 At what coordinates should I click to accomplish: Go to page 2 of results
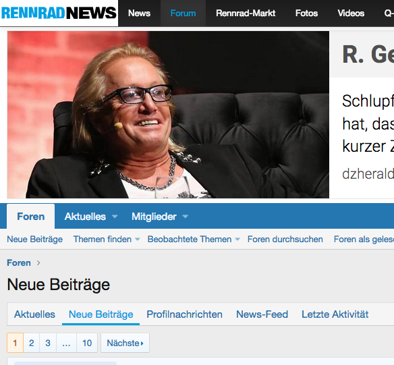click(32, 343)
